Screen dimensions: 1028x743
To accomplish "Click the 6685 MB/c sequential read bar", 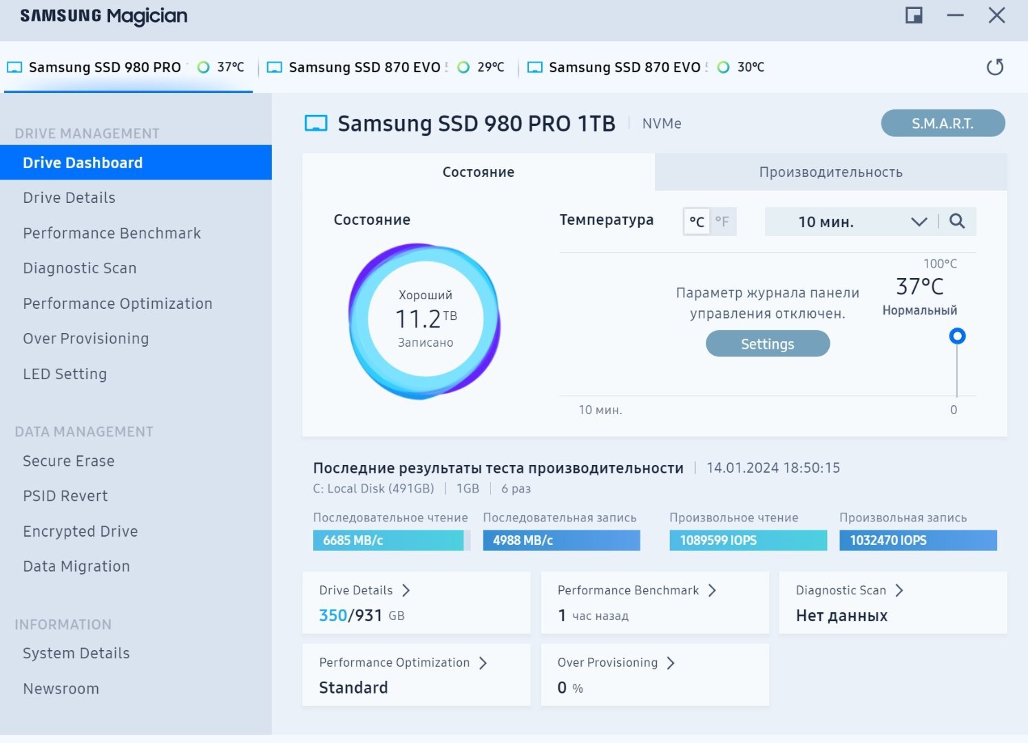I will (392, 540).
